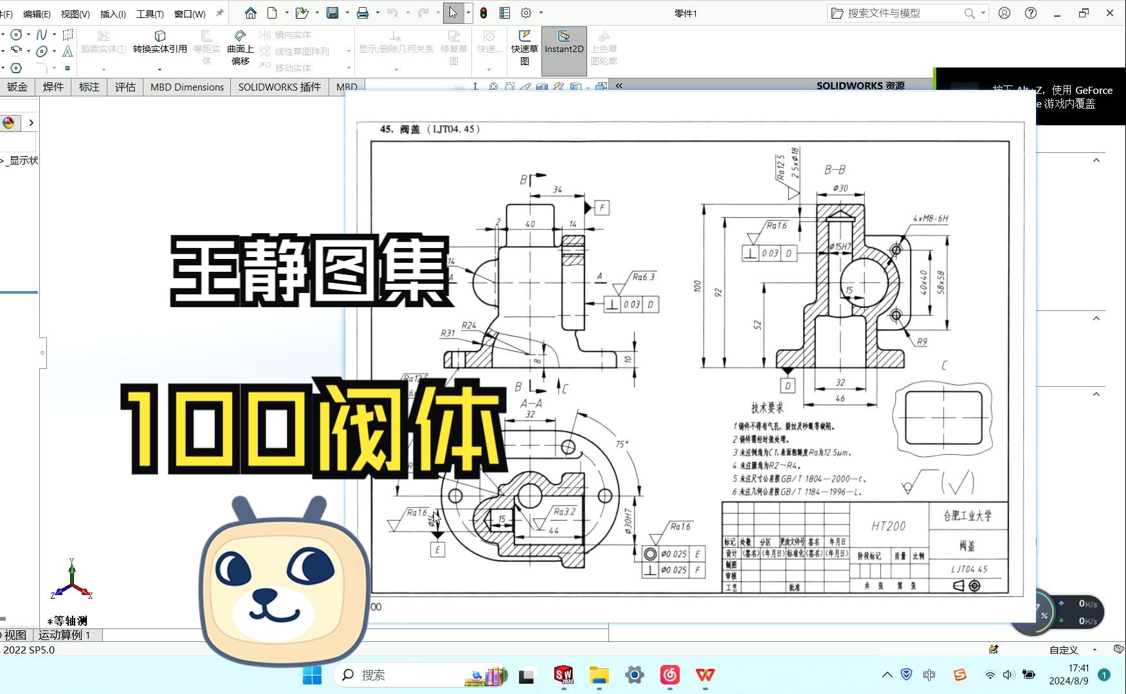The height and width of the screenshot is (694, 1126).
Task: Open File Explorer from the taskbar
Action: 599,675
